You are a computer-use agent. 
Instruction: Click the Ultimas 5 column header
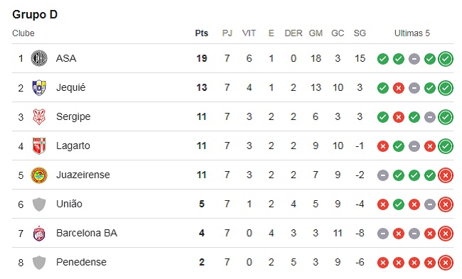coord(412,33)
